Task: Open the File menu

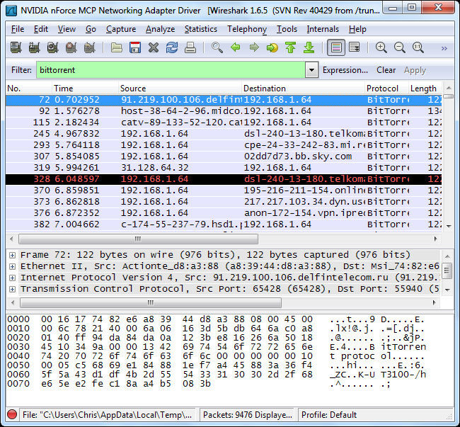Action: coord(18,29)
